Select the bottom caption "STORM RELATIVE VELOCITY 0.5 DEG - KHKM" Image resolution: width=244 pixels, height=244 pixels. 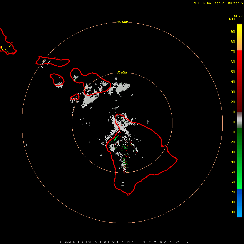coord(105,242)
